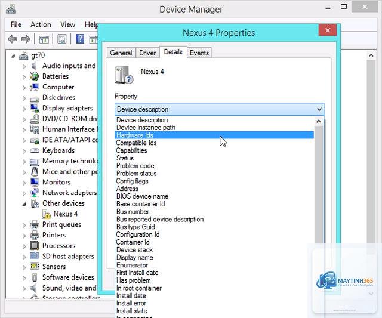382x318 pixels.
Task: Switch to the General tab
Action: point(121,53)
